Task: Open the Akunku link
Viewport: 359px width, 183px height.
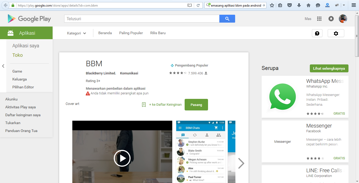Action: (11, 99)
